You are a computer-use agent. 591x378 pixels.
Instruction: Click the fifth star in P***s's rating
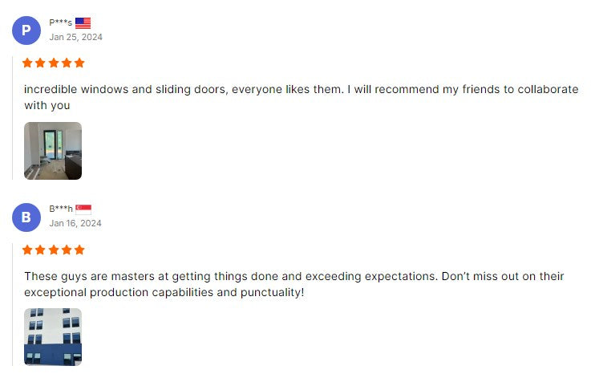click(79, 63)
